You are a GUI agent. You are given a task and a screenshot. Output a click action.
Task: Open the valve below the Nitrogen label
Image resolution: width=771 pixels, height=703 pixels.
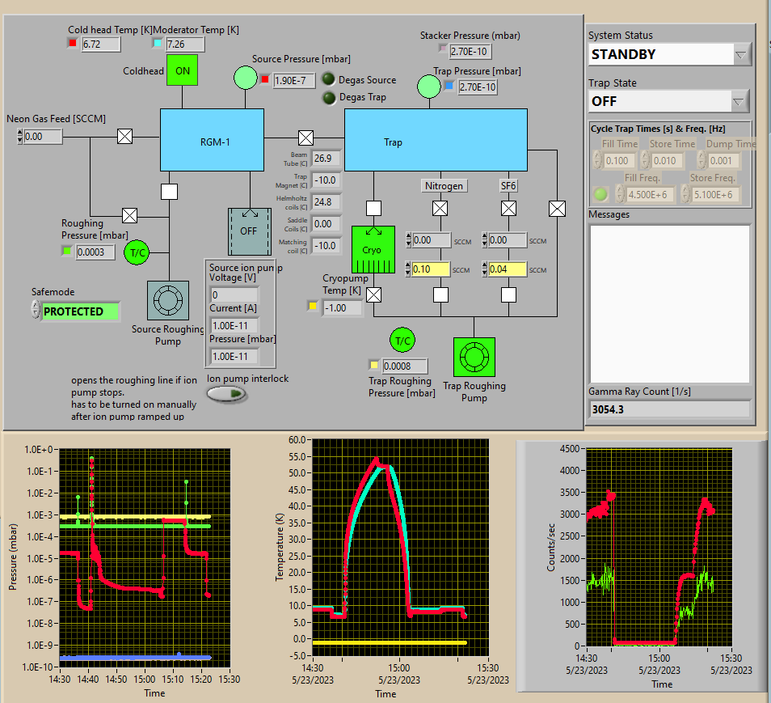(440, 209)
